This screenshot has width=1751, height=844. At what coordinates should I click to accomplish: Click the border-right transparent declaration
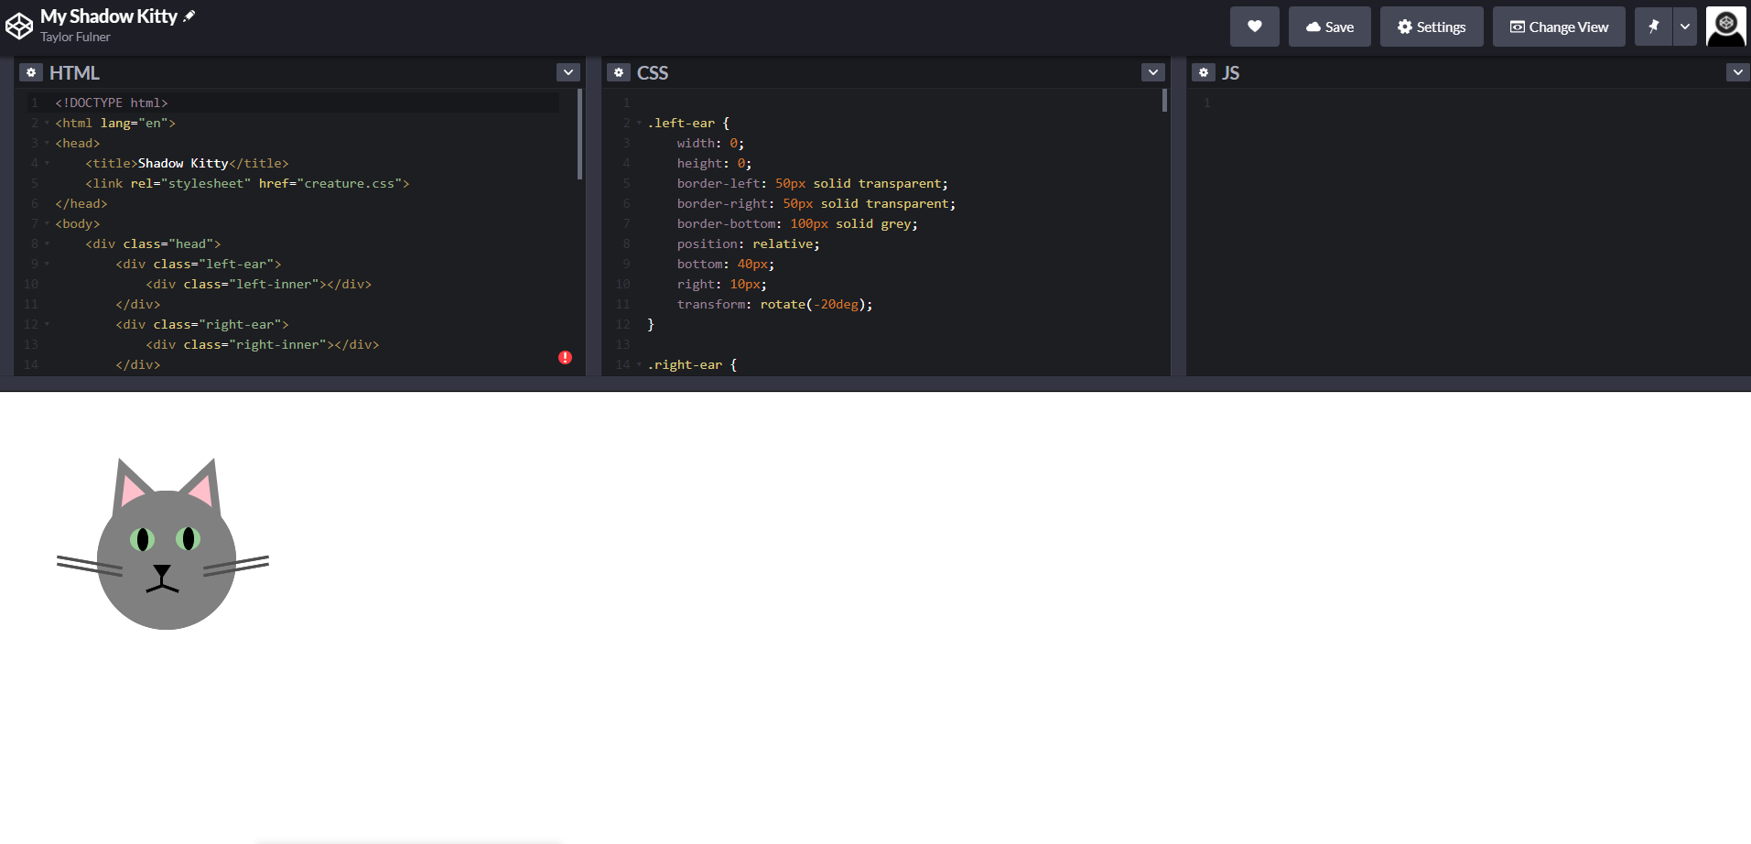pyautogui.click(x=816, y=203)
